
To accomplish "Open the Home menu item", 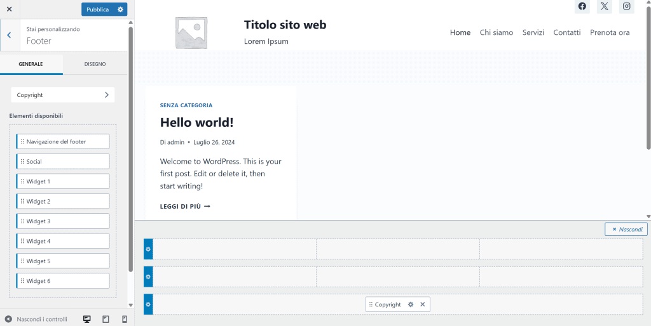I will 460,32.
